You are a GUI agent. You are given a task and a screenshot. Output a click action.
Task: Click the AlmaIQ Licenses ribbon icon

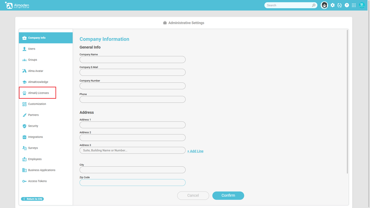tap(24, 93)
